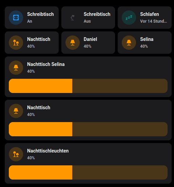The width and height of the screenshot is (174, 187).
Task: Toggle the Schreibtisch power socket icon
Action: click(16, 18)
